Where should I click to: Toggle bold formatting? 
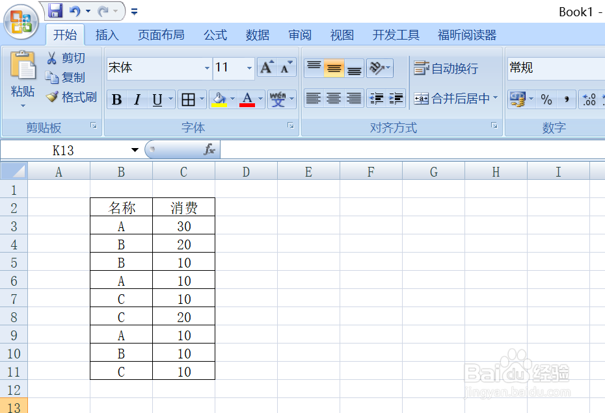[x=116, y=99]
